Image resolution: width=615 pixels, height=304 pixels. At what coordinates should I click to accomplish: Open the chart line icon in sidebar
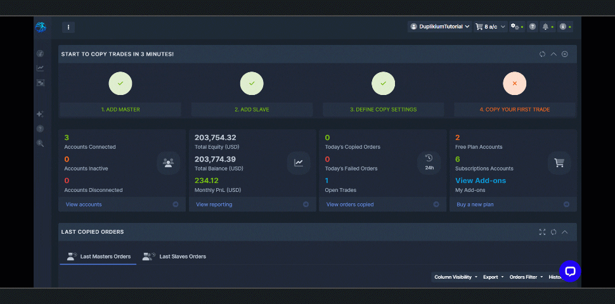point(41,68)
